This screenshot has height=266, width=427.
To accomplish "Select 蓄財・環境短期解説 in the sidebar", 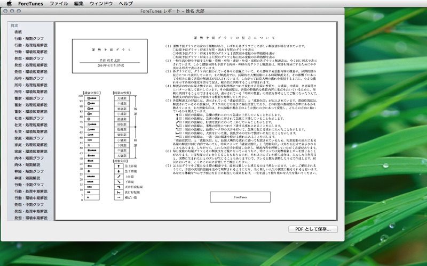I will pyautogui.click(x=31, y=112).
